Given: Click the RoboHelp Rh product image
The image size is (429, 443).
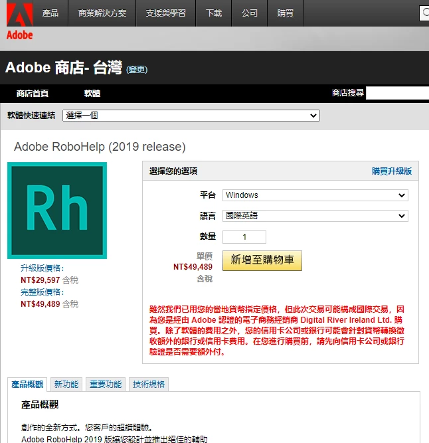Looking at the screenshot, I should pos(57,211).
